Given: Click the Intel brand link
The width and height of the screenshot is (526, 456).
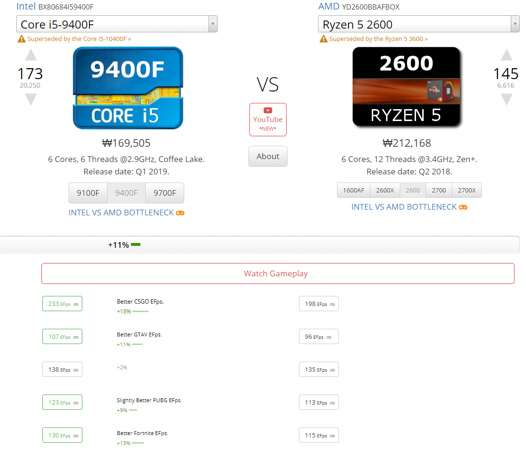Looking at the screenshot, I should [x=26, y=6].
